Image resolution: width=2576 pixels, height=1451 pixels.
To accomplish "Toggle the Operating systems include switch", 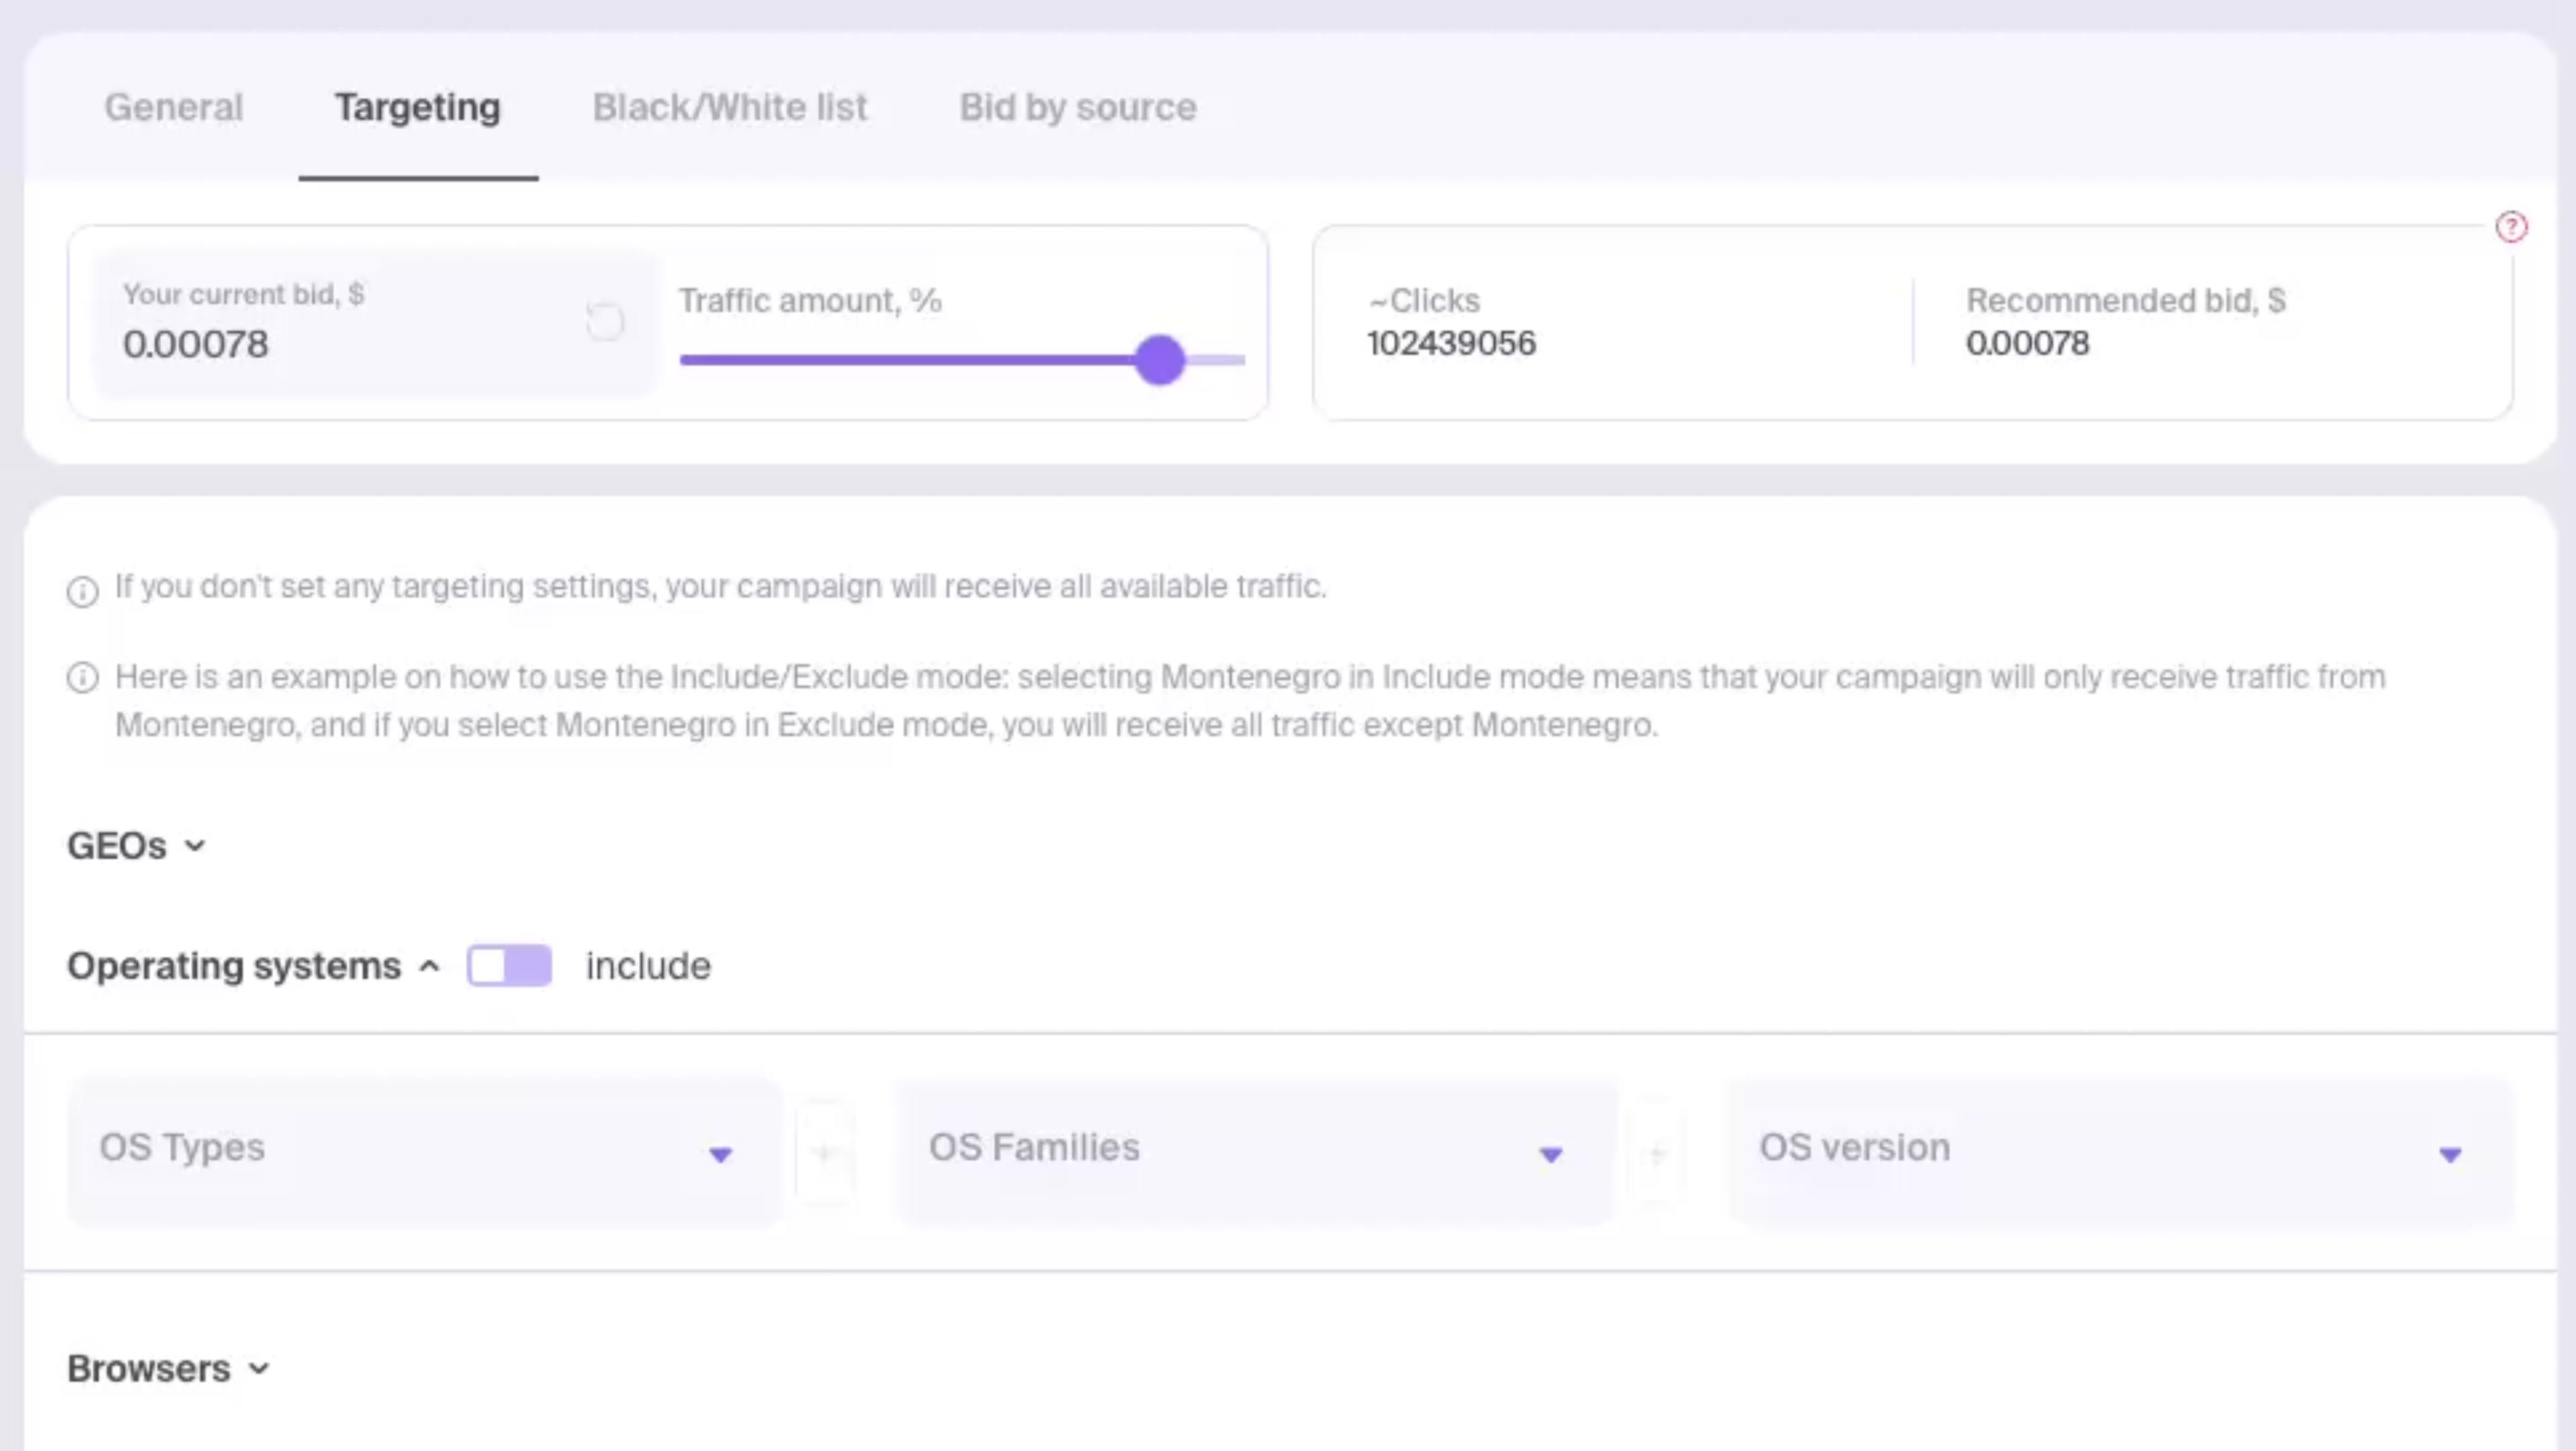I will 509,966.
